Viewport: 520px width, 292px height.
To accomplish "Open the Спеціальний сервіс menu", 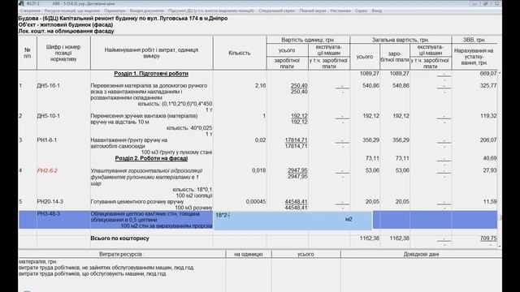I will click(x=276, y=11).
